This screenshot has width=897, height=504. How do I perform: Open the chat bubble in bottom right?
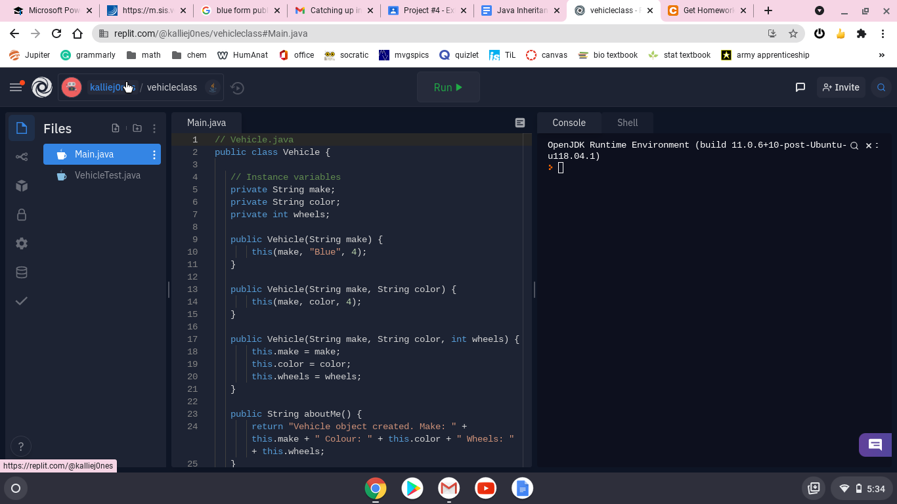point(875,444)
